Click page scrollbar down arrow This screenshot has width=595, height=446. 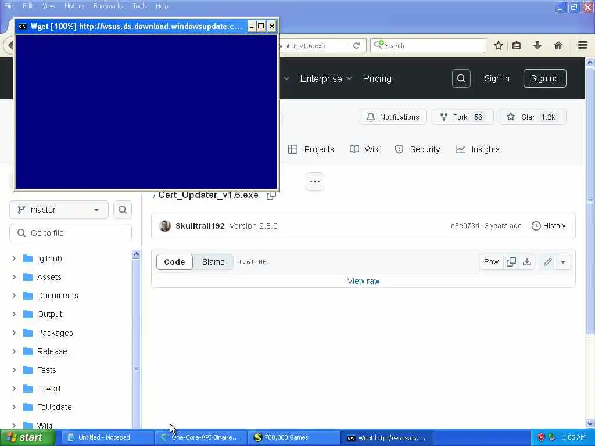click(590, 423)
